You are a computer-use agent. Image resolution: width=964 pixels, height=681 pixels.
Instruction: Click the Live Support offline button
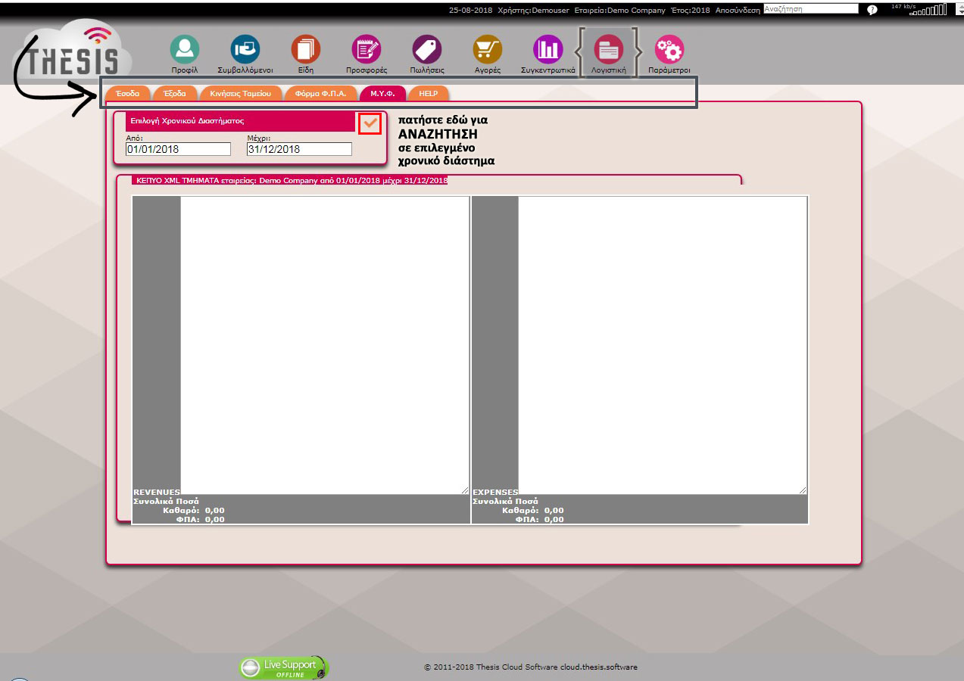pos(284,667)
